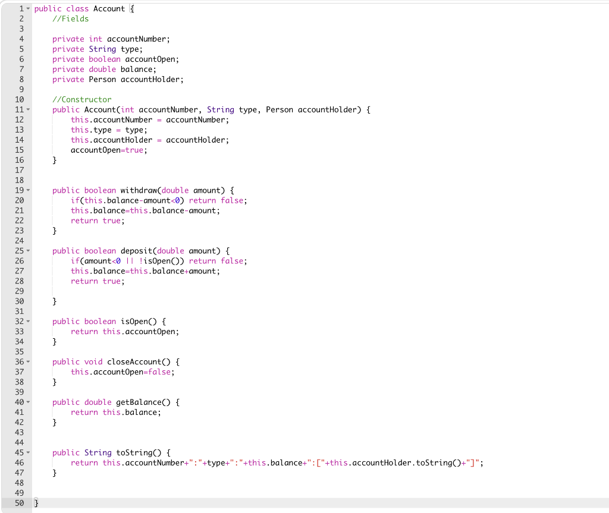Collapse the Account constructor code block
This screenshot has height=513, width=609.
click(x=27, y=109)
